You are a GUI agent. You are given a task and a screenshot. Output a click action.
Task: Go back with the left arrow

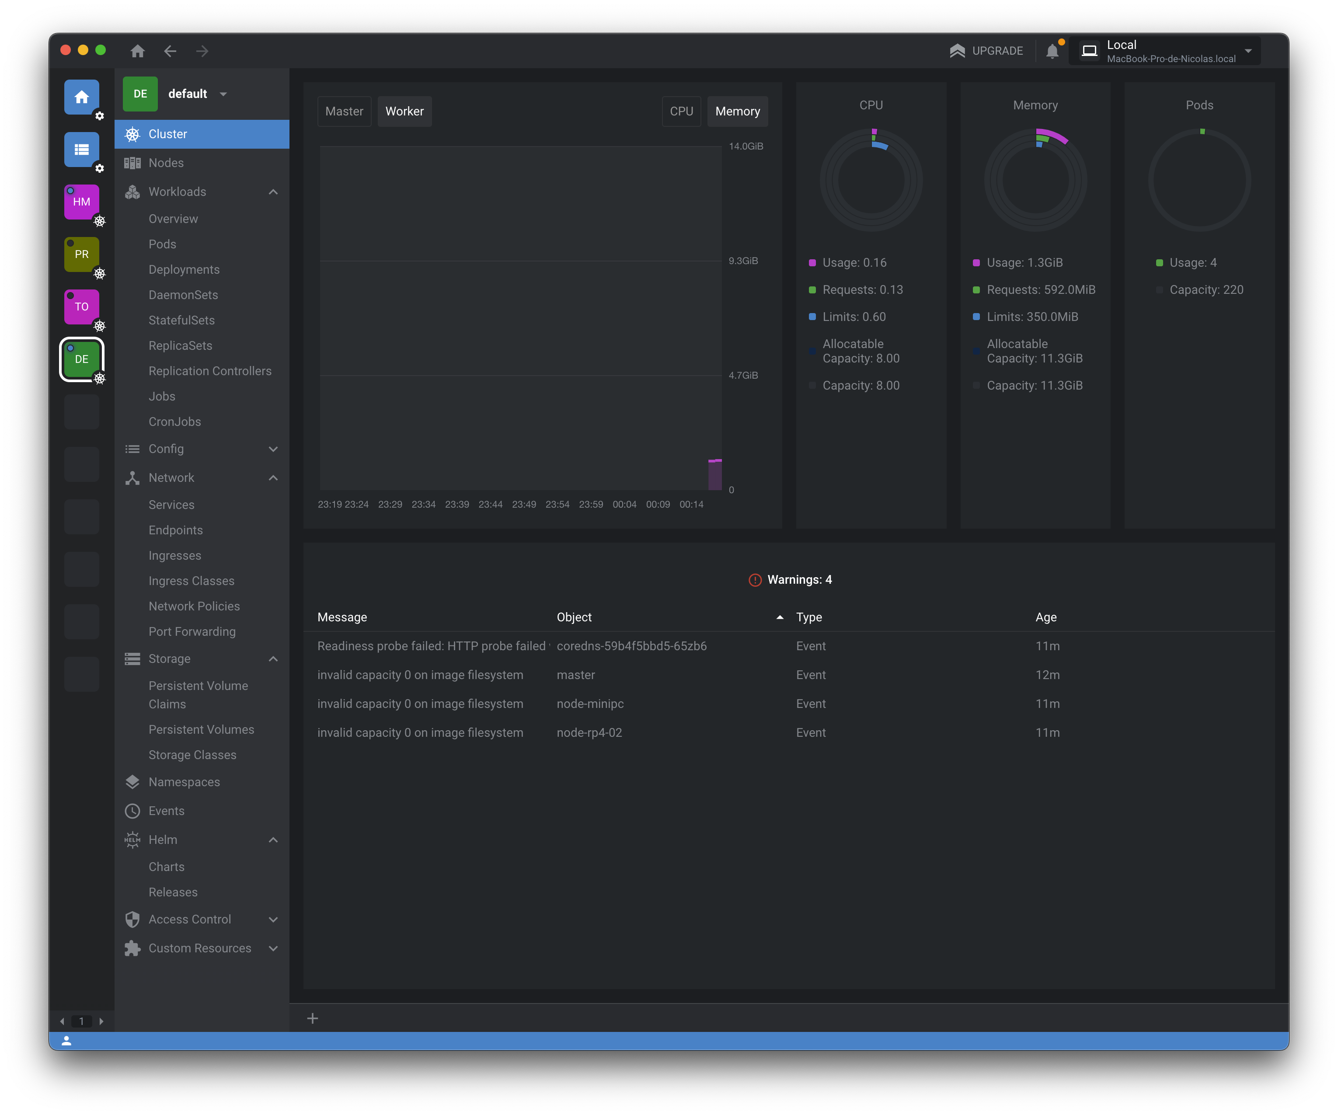coord(170,51)
